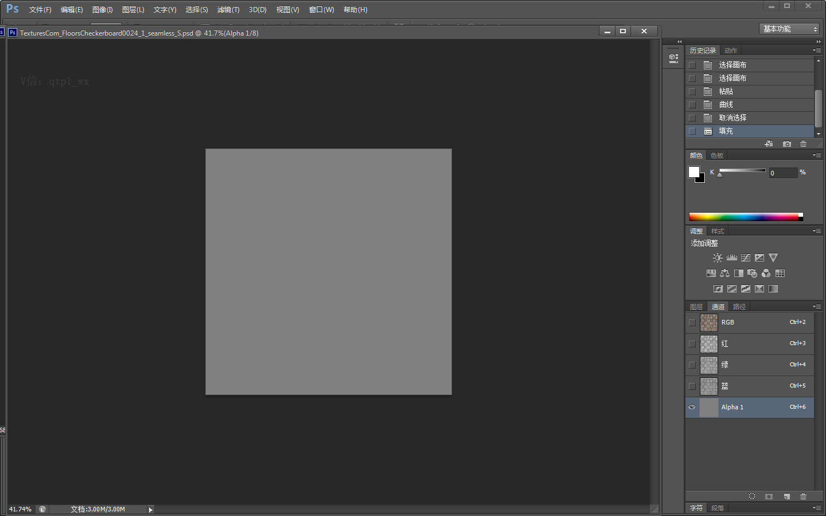Add a Hue/Saturation adjustment

(711, 273)
